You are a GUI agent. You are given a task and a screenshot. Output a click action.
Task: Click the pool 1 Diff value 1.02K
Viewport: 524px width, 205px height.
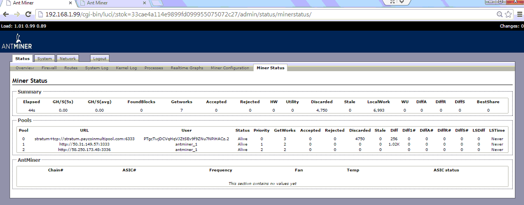[394, 144]
